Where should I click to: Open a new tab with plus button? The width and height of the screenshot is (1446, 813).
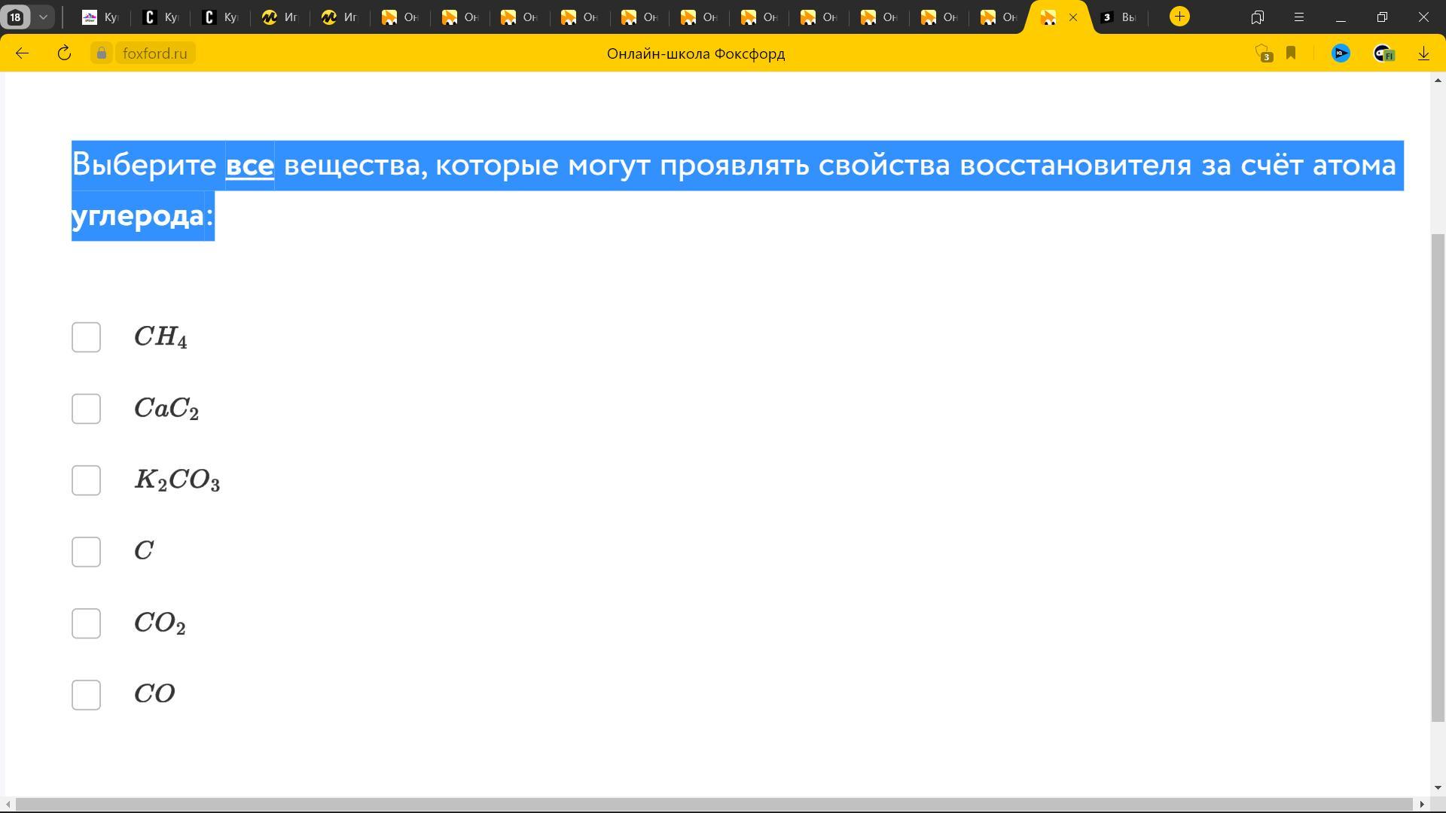(1179, 17)
